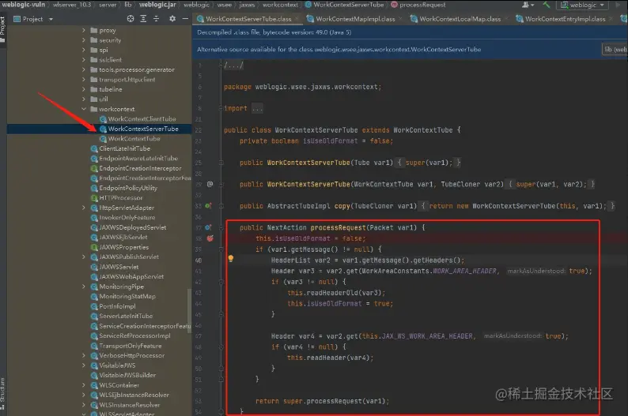This screenshot has width=628, height=416.
Task: Click weblogic.jar in the breadcrumb
Action: tap(157, 5)
